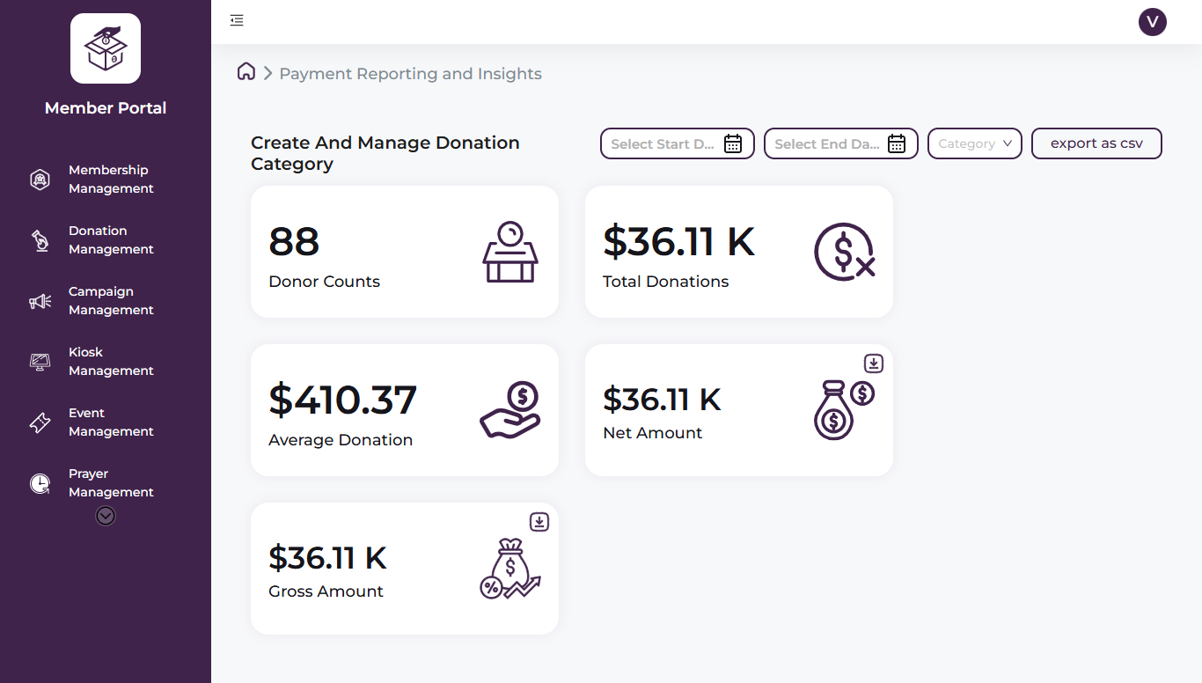Click the breadcrumb chevron separator
1202x683 pixels.
pos(268,74)
